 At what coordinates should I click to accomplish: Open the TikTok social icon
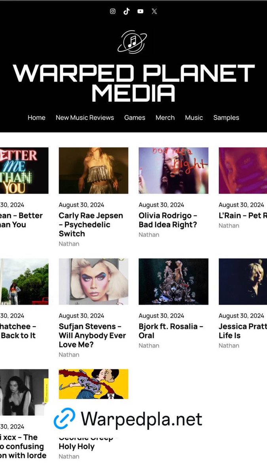[x=126, y=11]
